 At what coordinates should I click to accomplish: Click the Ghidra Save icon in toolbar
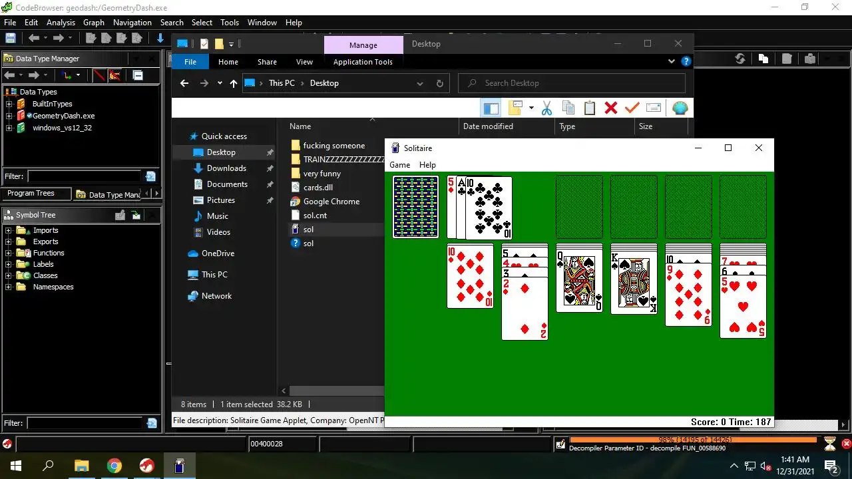click(x=11, y=38)
